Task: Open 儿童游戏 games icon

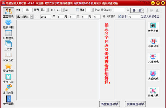Action: 153,58
